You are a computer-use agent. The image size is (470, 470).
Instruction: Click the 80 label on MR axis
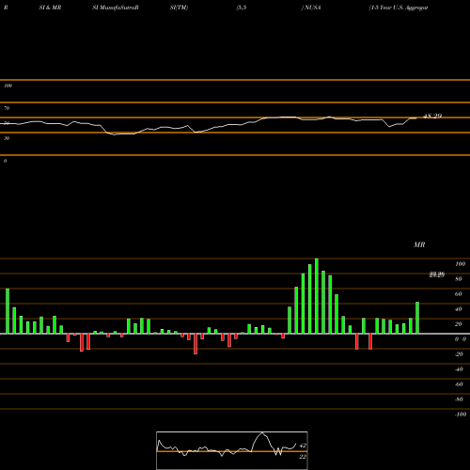point(459,279)
